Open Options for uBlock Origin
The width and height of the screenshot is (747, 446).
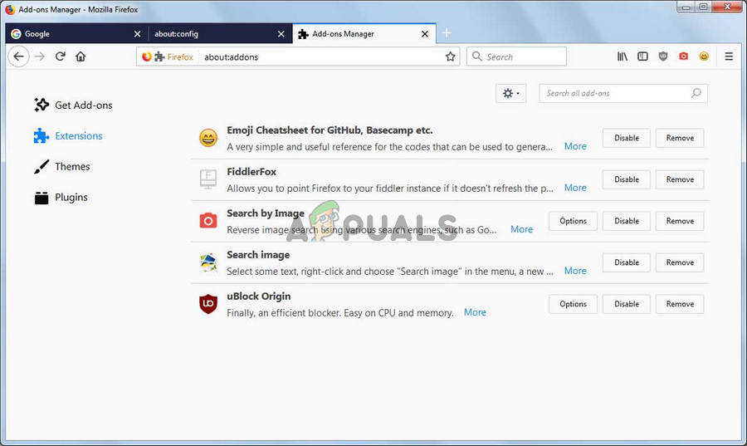coord(573,304)
